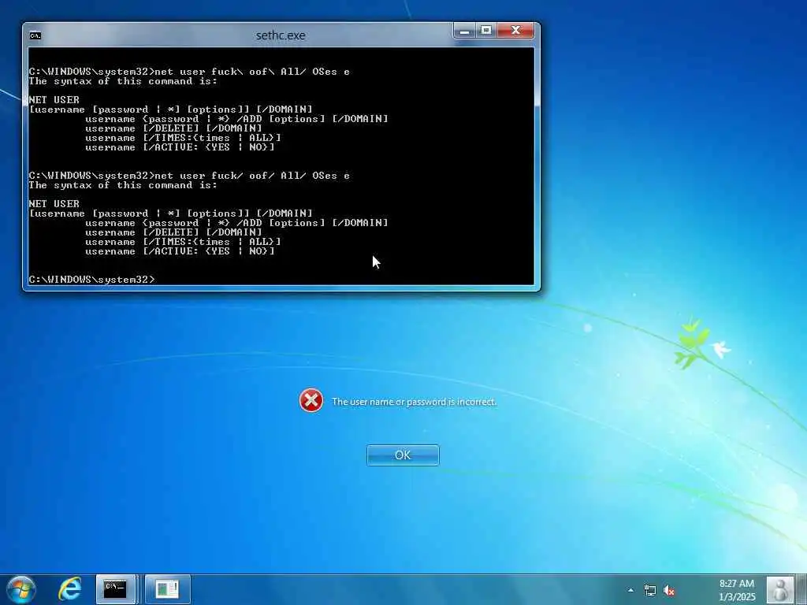Image resolution: width=807 pixels, height=605 pixels.
Task: Click the sethc.exe title bar text
Action: tap(281, 35)
